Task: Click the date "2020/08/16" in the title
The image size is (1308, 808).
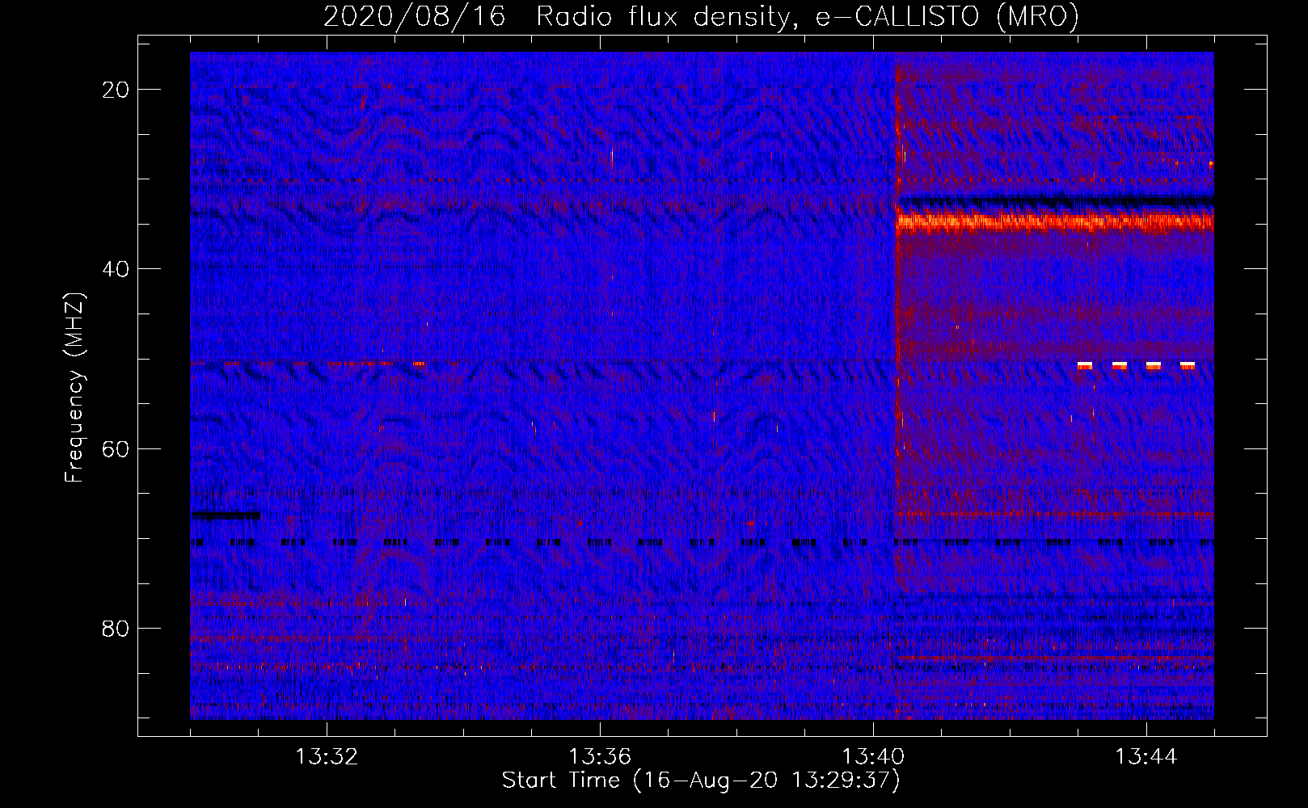Action: [x=414, y=17]
